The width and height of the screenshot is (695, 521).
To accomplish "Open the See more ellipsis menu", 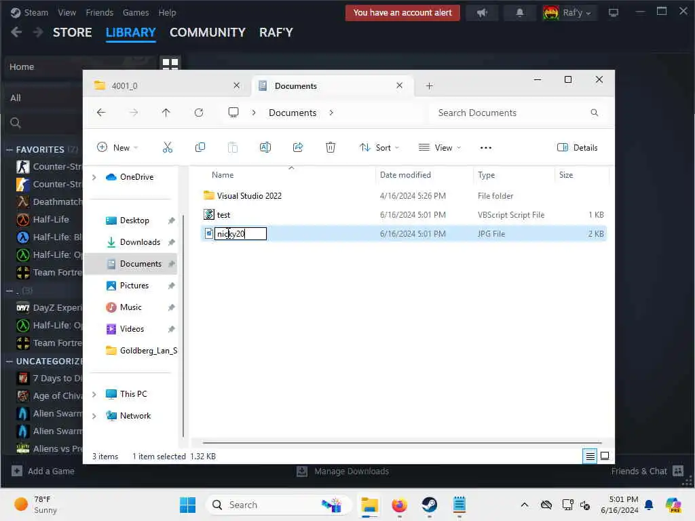I will (x=486, y=147).
